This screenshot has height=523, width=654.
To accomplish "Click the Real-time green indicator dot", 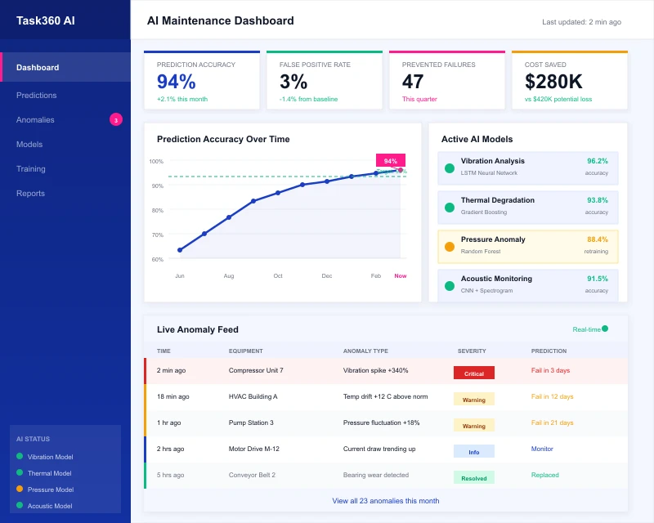I will click(x=605, y=329).
